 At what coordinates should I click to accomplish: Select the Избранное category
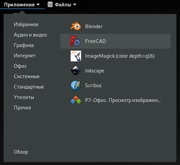pos(26,24)
